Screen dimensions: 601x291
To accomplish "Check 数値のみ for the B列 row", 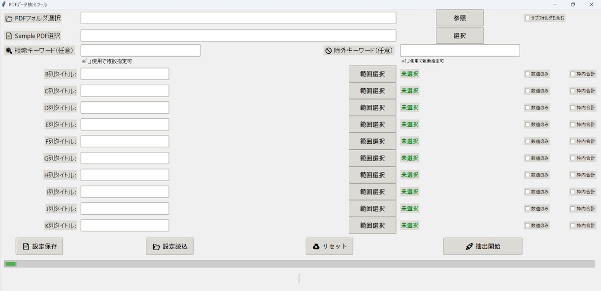I will pos(527,74).
